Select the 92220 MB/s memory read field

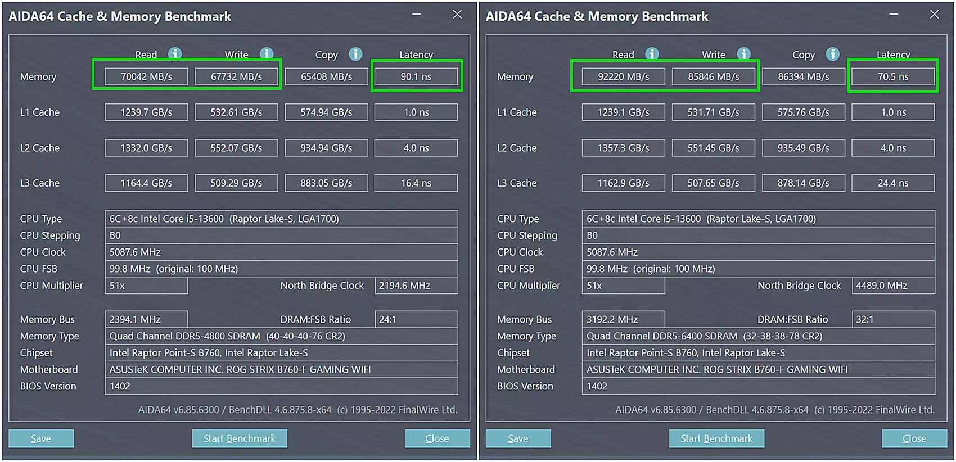[623, 76]
